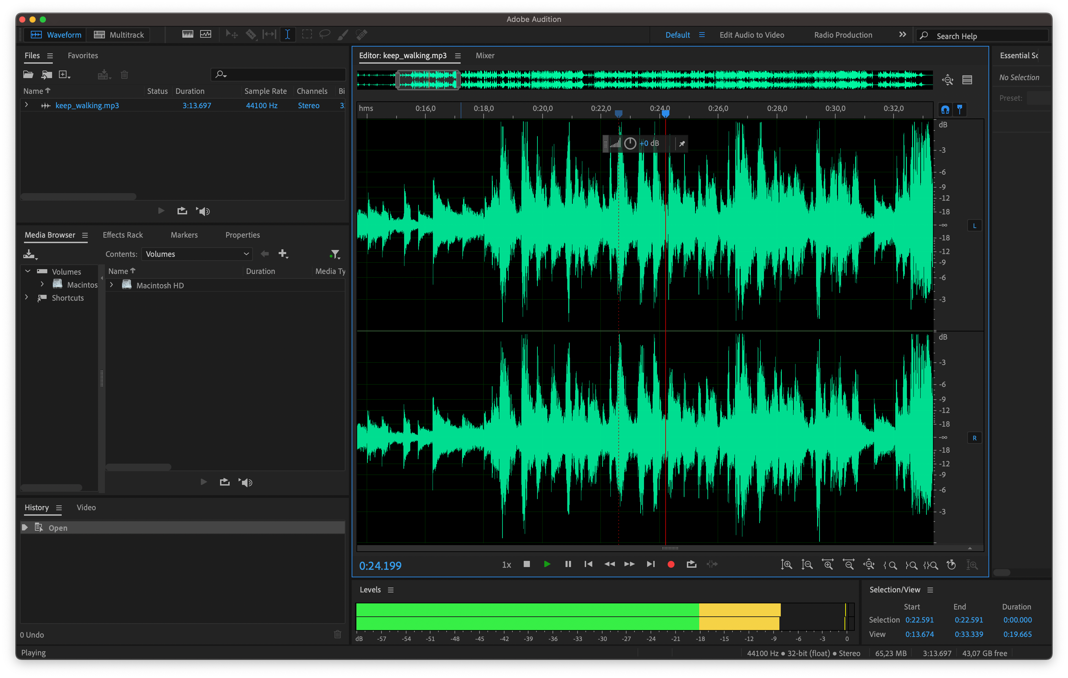Switch to Multitrack view

pyautogui.click(x=119, y=35)
